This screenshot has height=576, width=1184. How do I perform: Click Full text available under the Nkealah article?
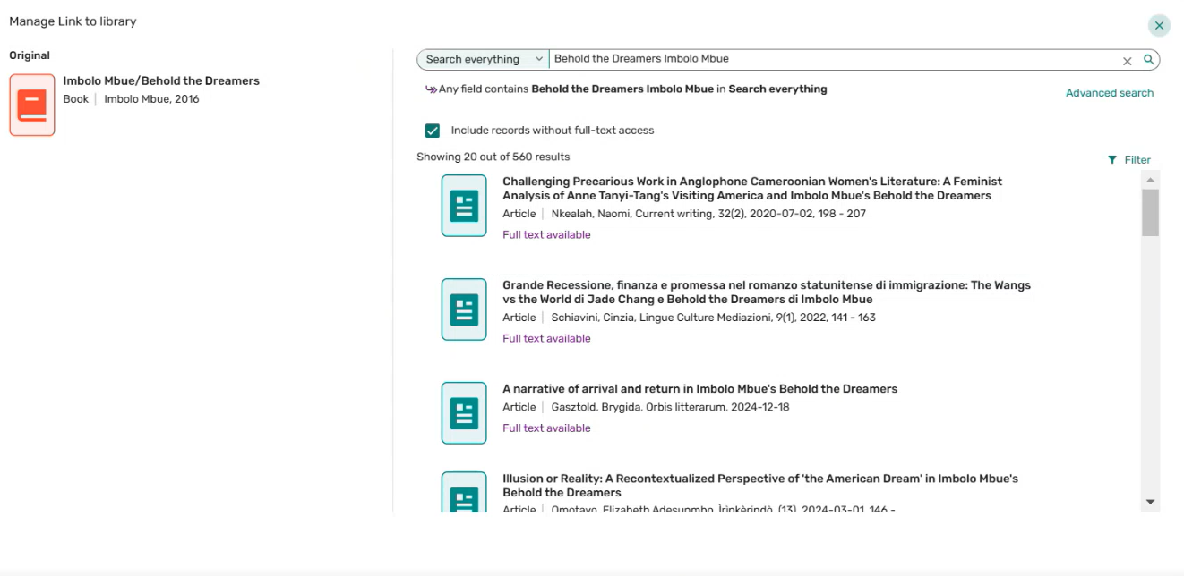point(546,235)
